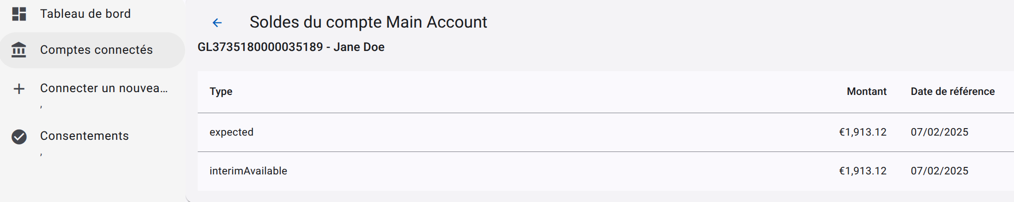Open the Tableau de bord menu label
The image size is (1014, 202).
click(85, 14)
